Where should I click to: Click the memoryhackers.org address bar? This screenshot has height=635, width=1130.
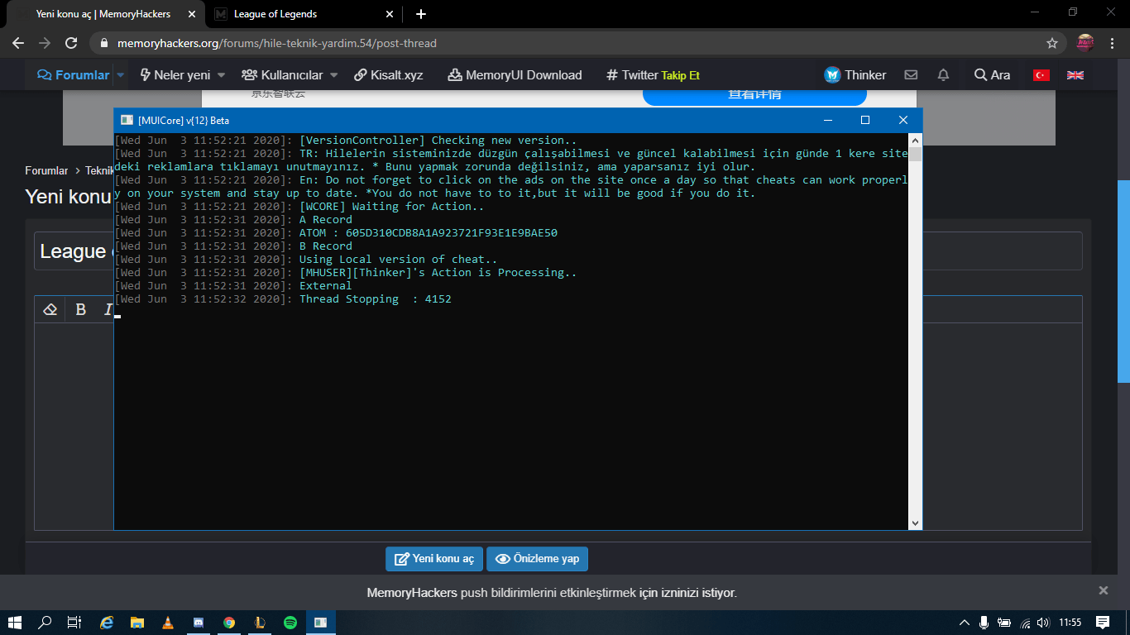tap(571, 43)
